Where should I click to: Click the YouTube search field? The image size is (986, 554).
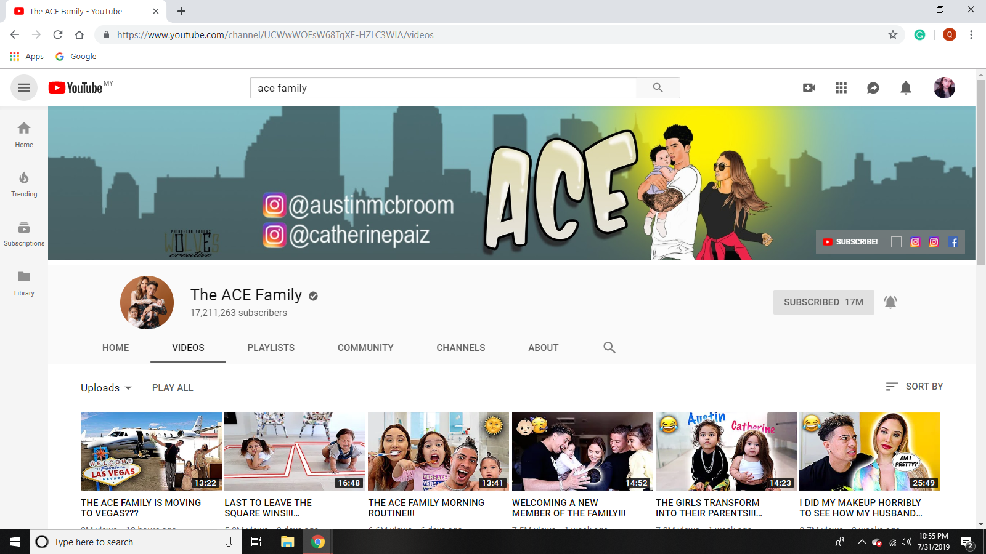[x=444, y=88]
